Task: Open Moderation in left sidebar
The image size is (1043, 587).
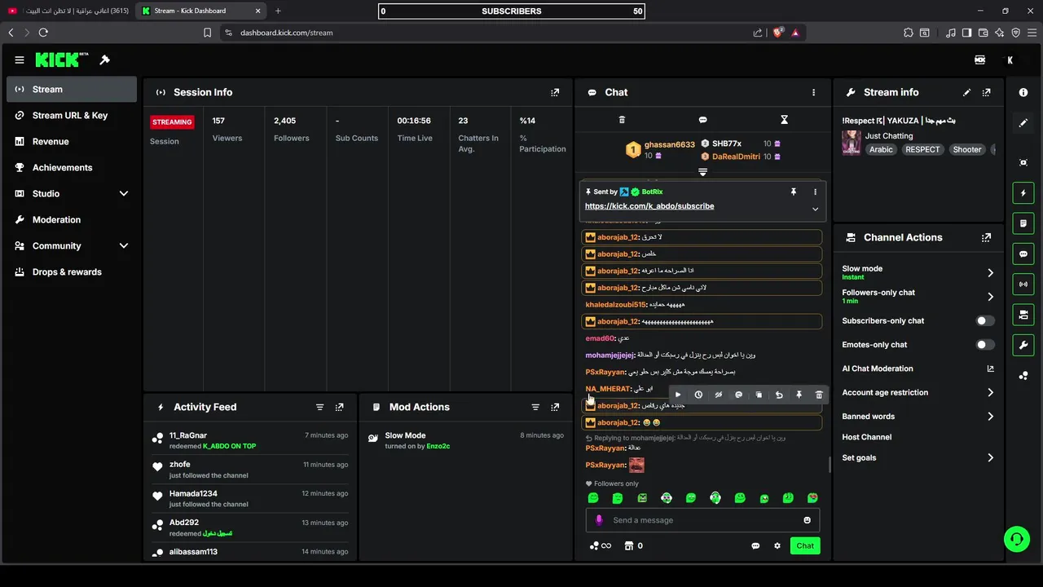Action: click(x=72, y=219)
